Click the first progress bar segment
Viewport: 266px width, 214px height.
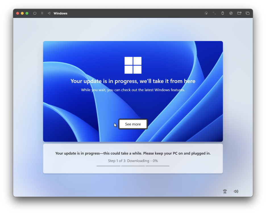(x=109, y=166)
